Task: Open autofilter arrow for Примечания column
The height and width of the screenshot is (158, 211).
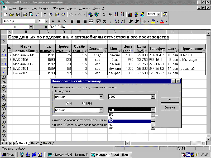Action: tap(204, 51)
